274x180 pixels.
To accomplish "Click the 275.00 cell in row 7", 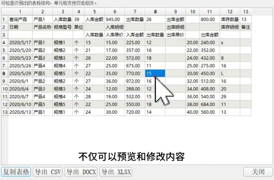I will [210, 66].
